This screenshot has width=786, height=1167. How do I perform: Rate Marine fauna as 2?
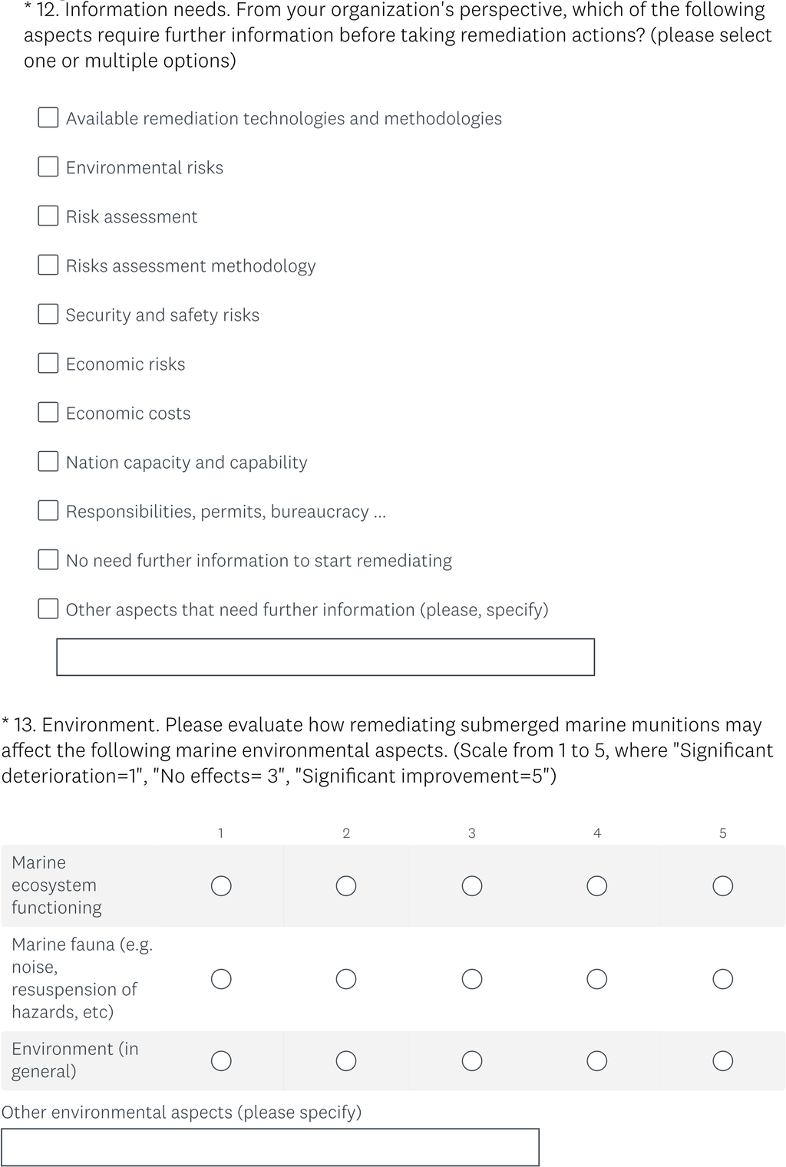[x=346, y=979]
